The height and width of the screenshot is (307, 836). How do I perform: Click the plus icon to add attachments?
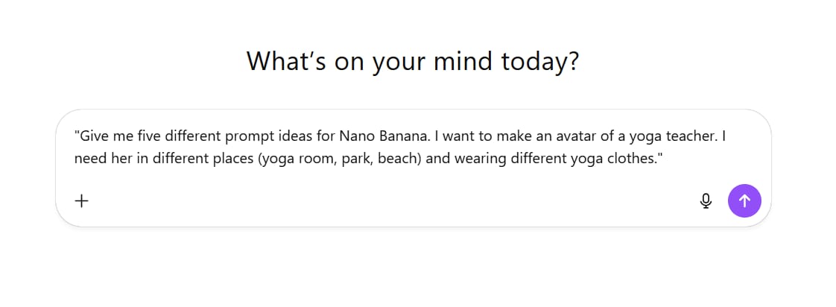(x=82, y=200)
